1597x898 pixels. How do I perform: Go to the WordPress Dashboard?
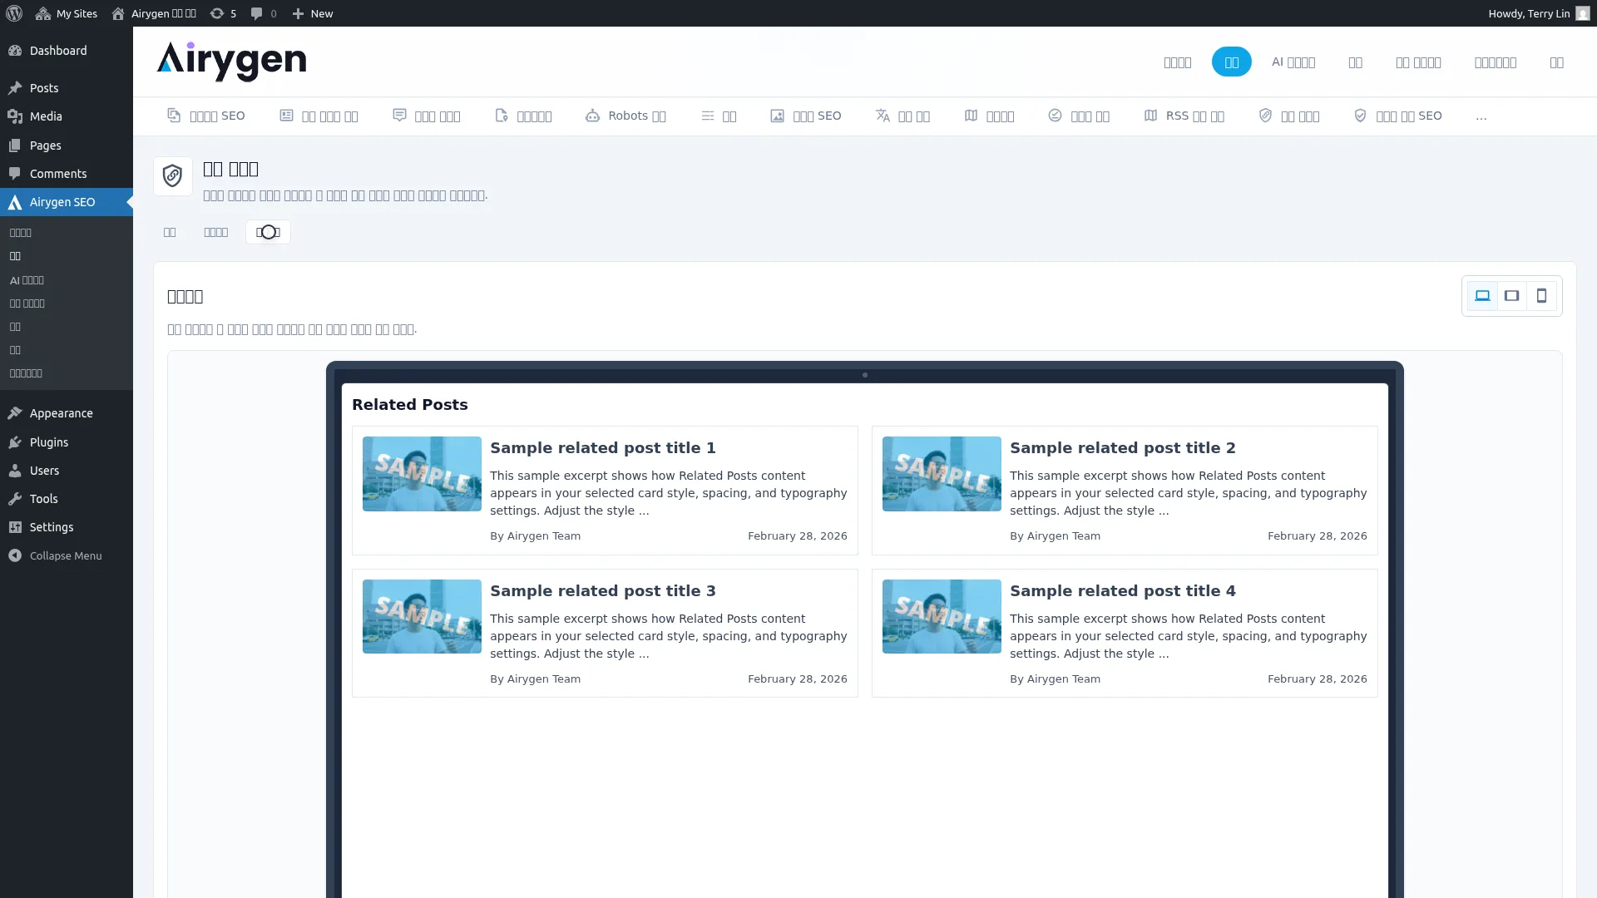(67, 51)
